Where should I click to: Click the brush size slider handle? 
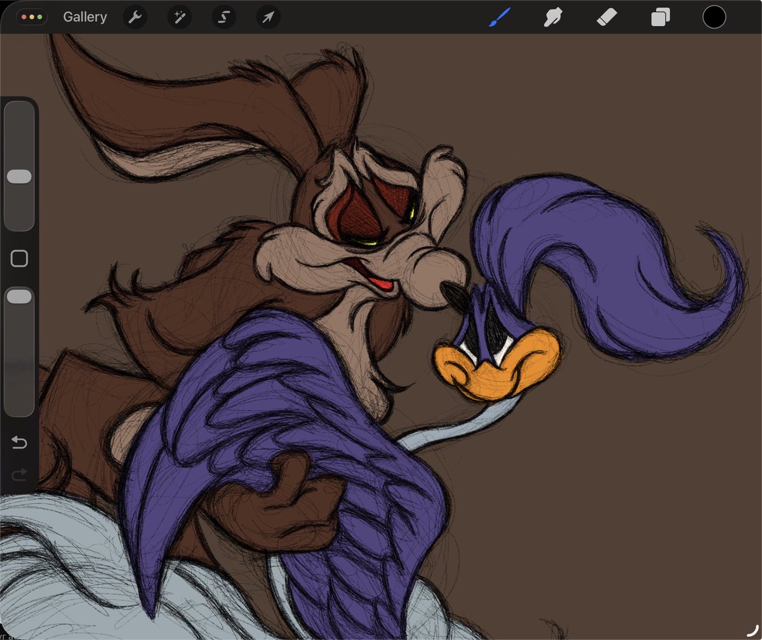click(19, 177)
